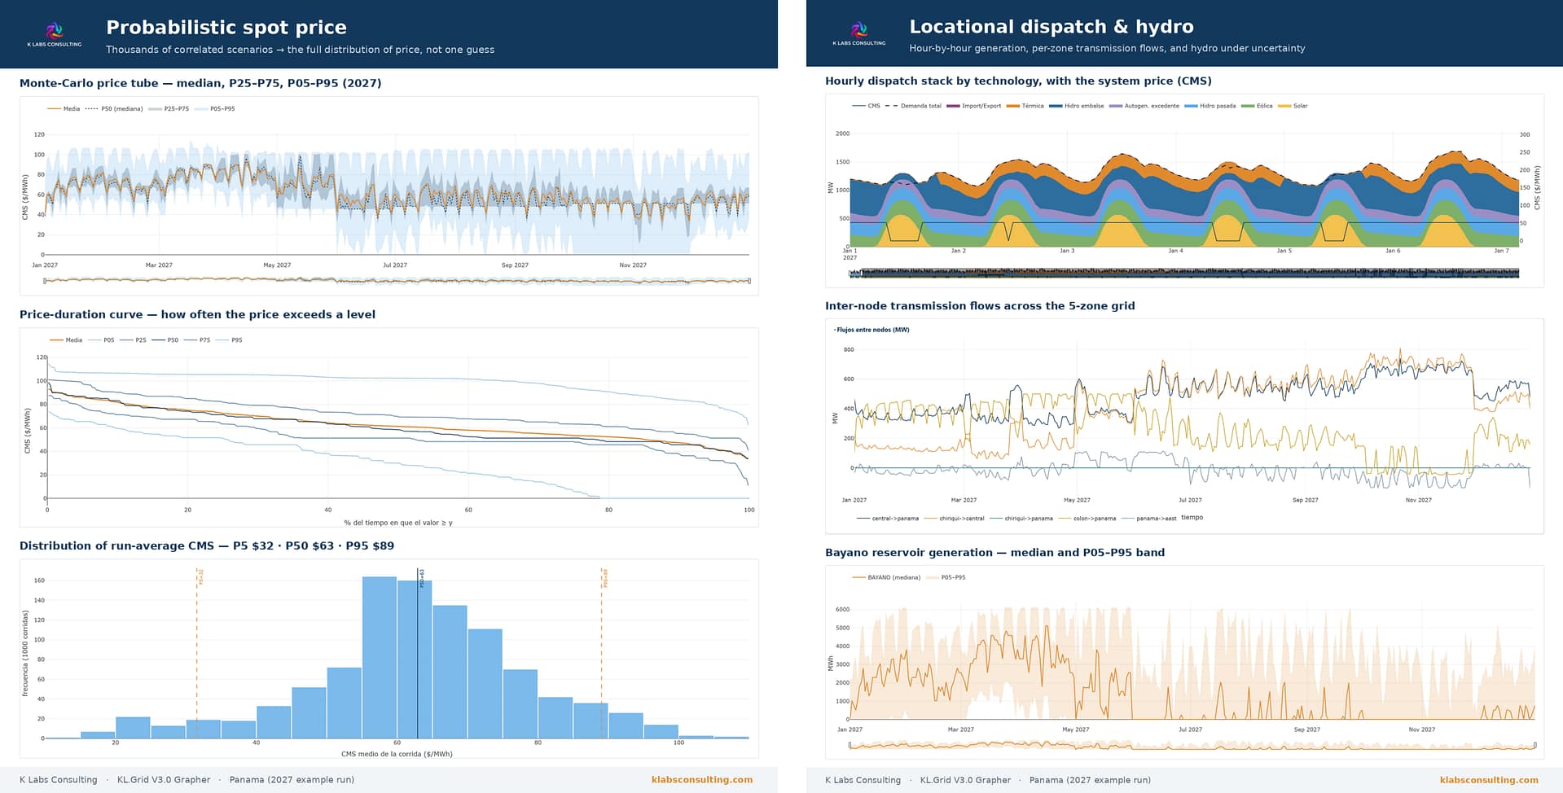Toggle the P95 curve in the price-duration legend

click(229, 340)
